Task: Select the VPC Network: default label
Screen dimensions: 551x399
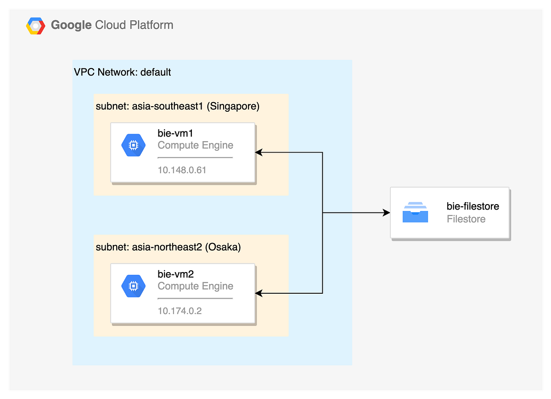Action: pyautogui.click(x=122, y=72)
